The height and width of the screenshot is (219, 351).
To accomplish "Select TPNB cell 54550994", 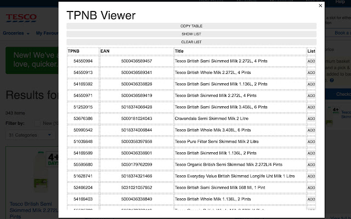I will click(83, 61).
